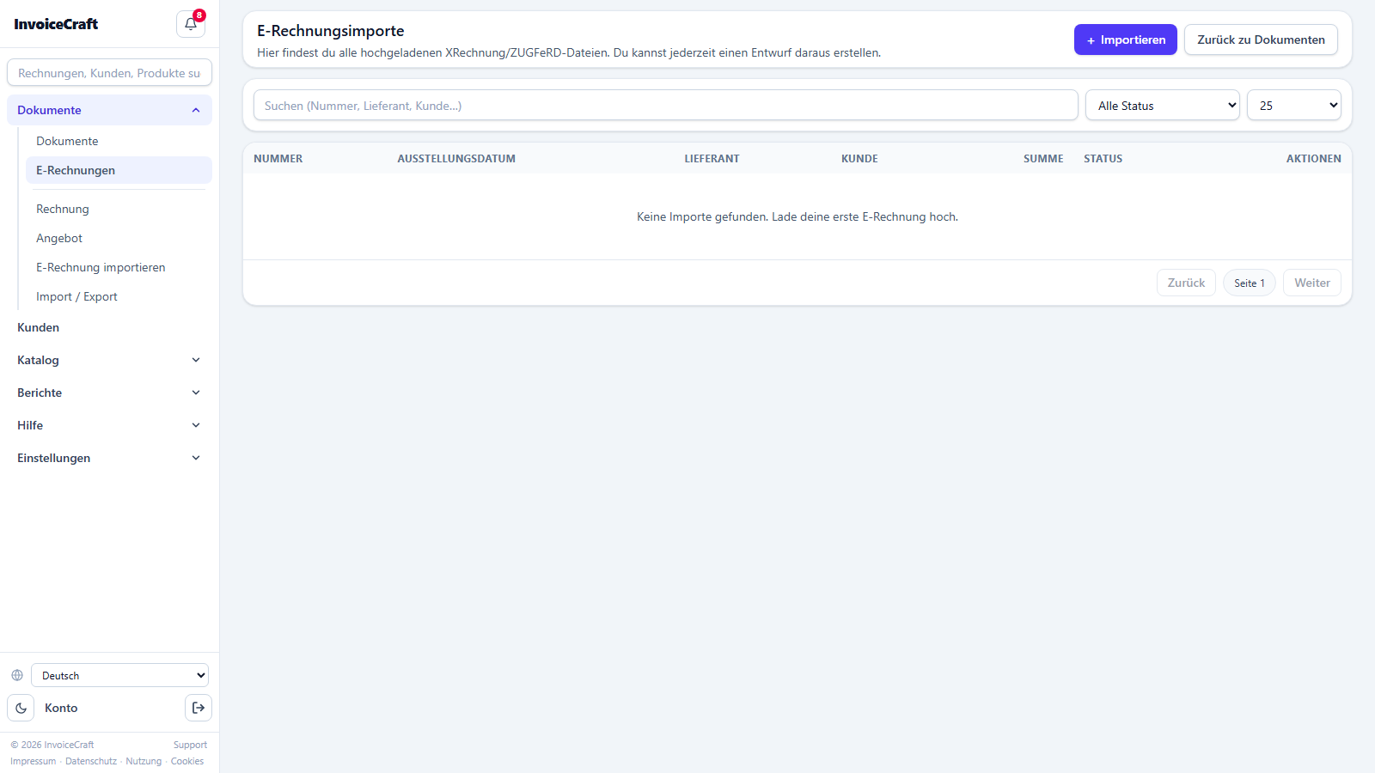
Task: Expand the Hilfe section
Action: pos(109,425)
